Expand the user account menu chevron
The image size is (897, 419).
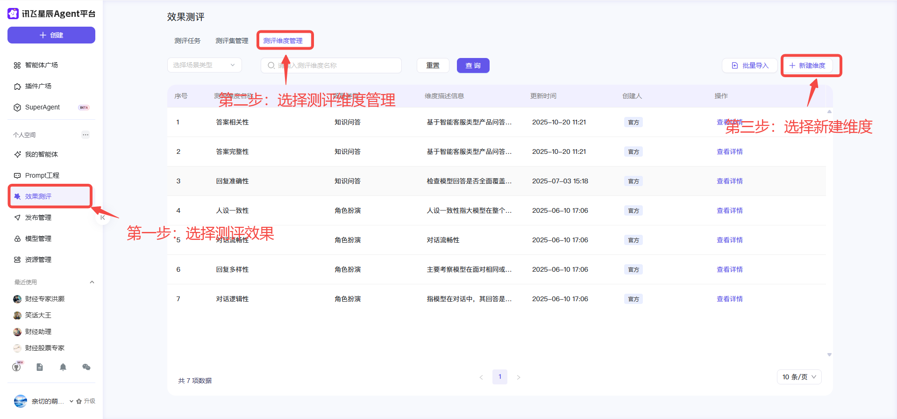pos(71,401)
